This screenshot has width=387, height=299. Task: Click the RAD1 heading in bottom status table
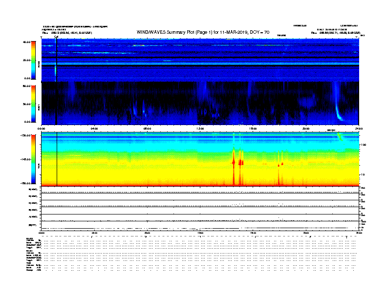tap(29, 251)
